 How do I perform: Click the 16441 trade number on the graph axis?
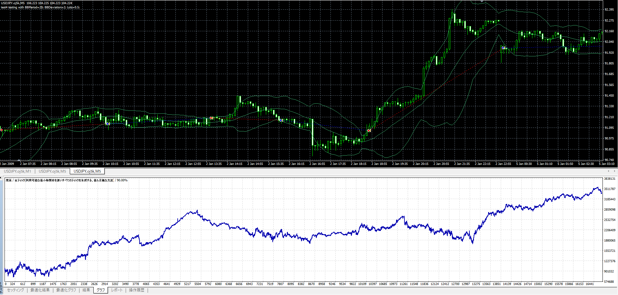(590, 284)
